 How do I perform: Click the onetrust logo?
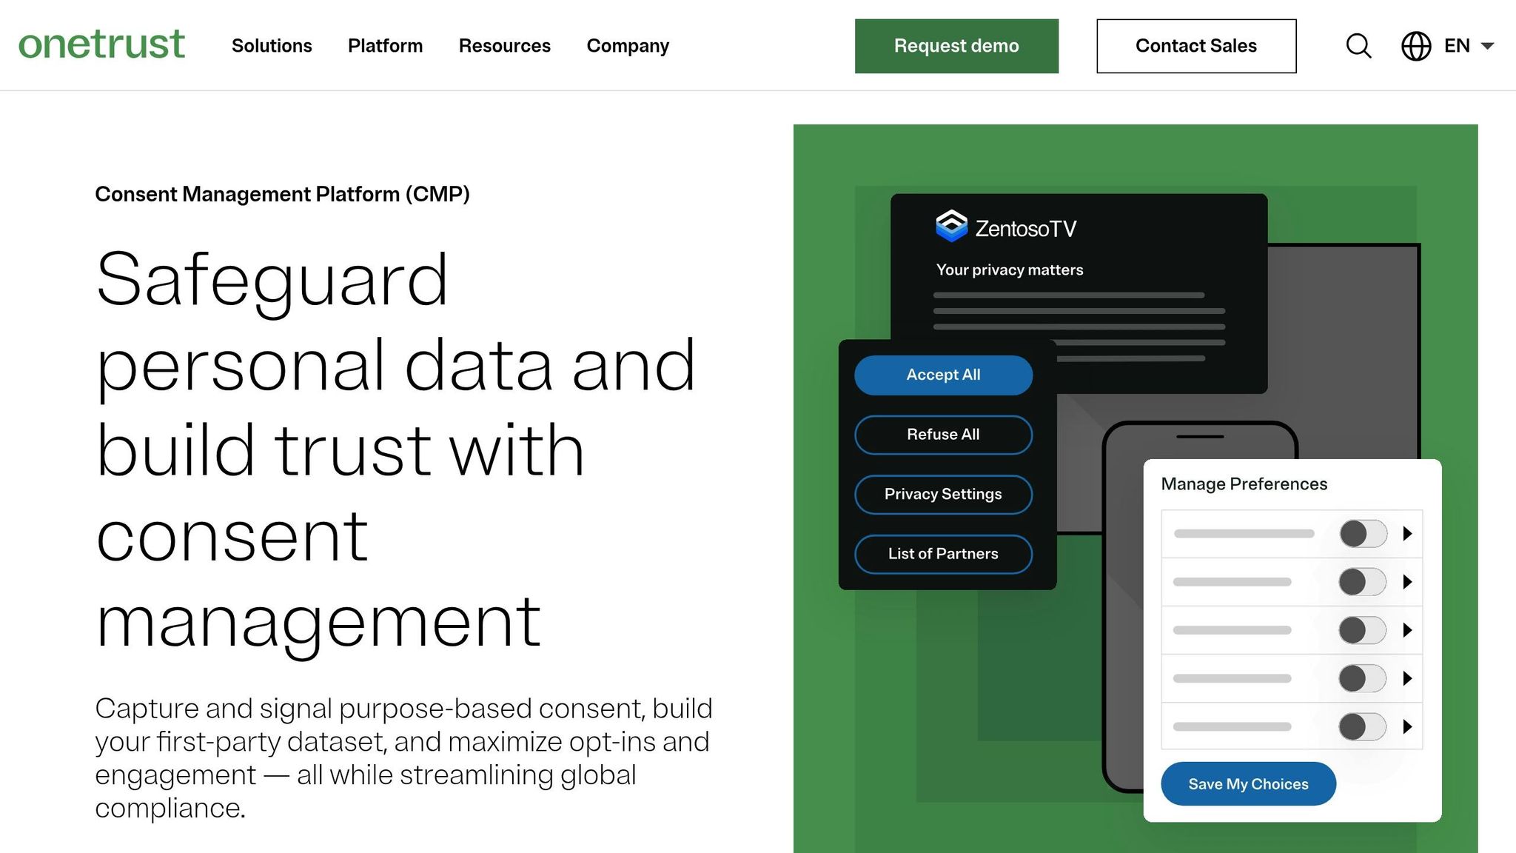tap(102, 44)
